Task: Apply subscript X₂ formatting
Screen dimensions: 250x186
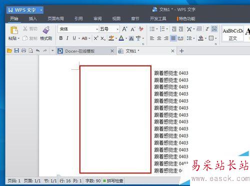Action: pyautogui.click(x=103, y=38)
